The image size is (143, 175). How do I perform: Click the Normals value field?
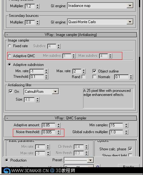pyautogui.click(x=121, y=77)
